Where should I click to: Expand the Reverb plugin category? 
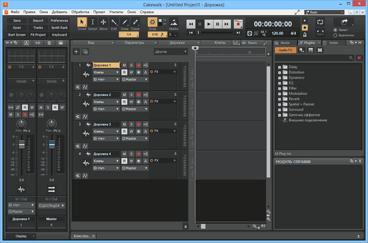pyautogui.click(x=279, y=99)
